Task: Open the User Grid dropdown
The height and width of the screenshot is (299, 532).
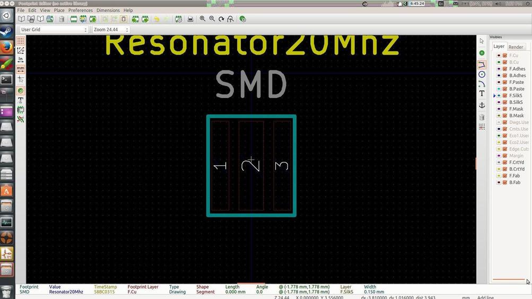Action: (x=54, y=30)
